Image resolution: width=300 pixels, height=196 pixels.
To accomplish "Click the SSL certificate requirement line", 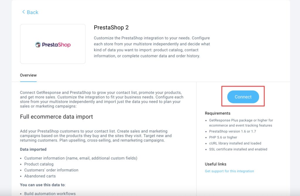I will 238,149.
